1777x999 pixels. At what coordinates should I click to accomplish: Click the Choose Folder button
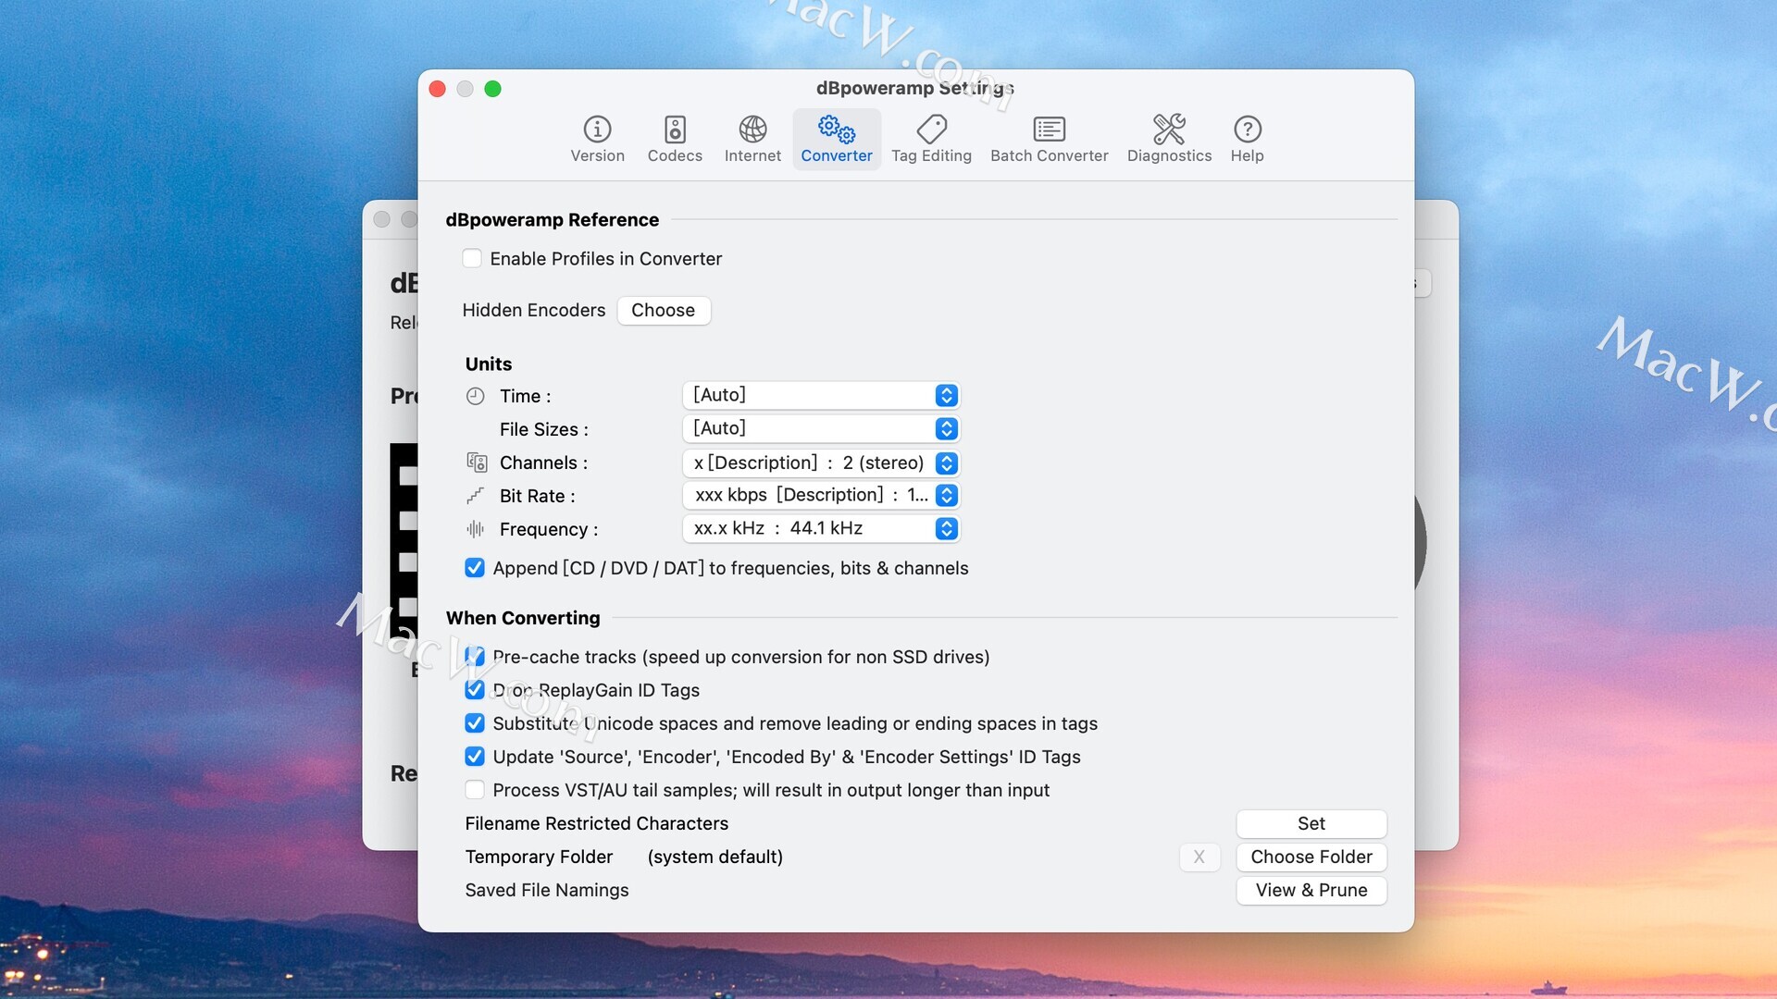(x=1311, y=857)
